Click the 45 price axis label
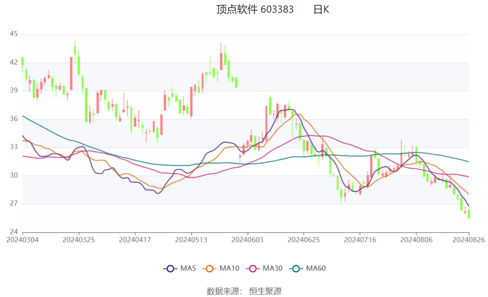The width and height of the screenshot is (488, 297). pyautogui.click(x=14, y=34)
